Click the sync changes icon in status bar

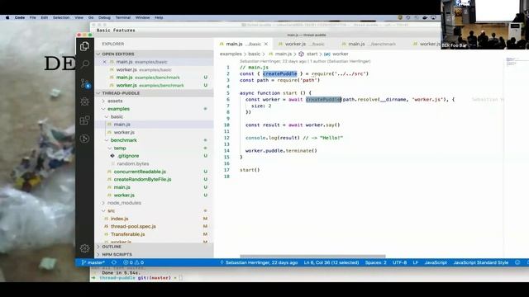pyautogui.click(x=114, y=262)
